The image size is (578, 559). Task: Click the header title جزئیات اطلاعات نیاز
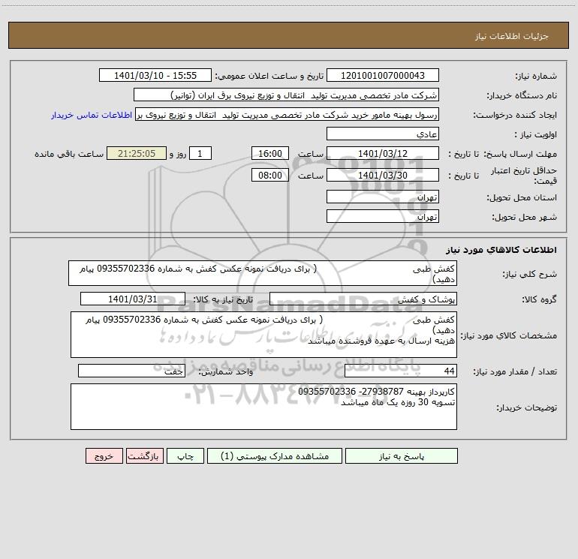tap(512, 36)
